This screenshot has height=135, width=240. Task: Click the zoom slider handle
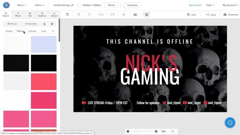coord(136,131)
